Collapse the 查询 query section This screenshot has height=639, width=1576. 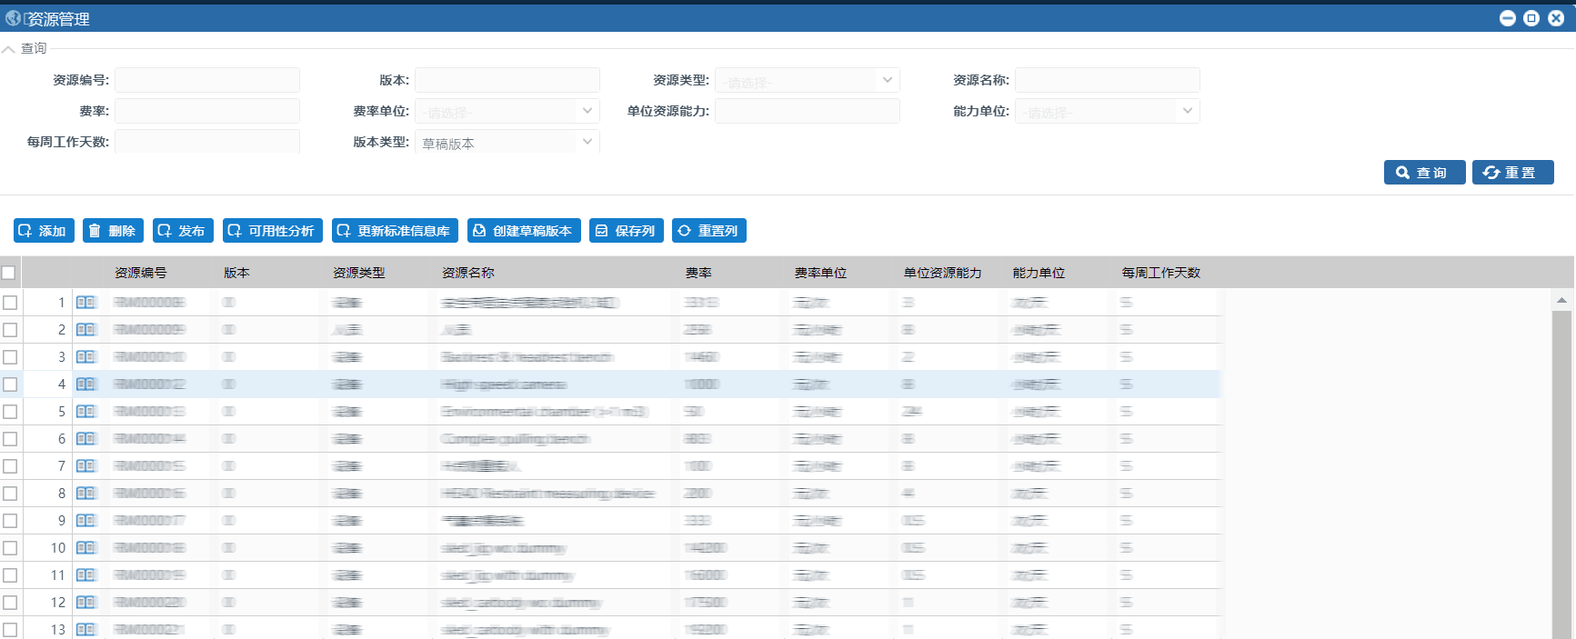click(x=9, y=49)
